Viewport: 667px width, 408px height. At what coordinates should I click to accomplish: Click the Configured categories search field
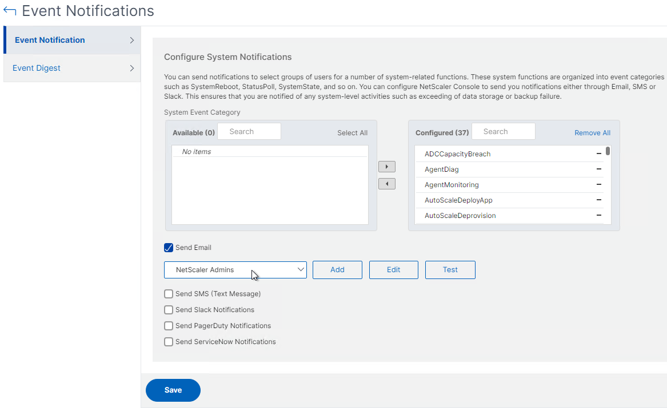click(504, 132)
